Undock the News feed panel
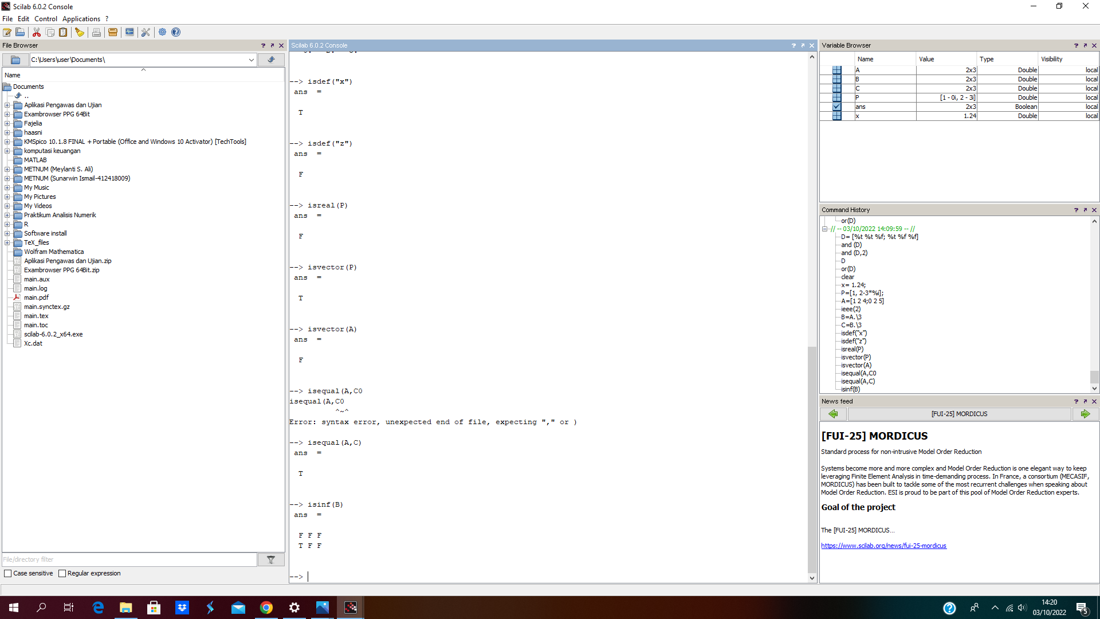The image size is (1100, 619). pyautogui.click(x=1085, y=401)
